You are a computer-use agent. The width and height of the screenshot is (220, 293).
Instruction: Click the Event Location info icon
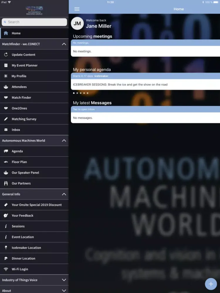tap(6, 237)
